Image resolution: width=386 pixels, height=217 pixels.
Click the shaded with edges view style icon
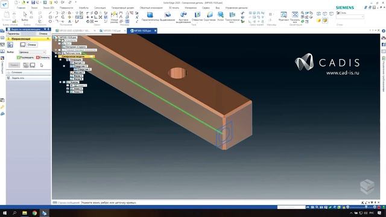click(325, 20)
